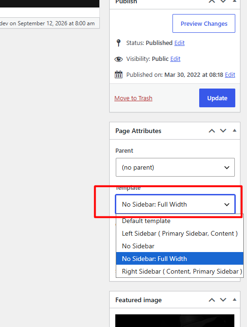Move Page Attributes panel up
247x327 pixels.
click(x=212, y=131)
